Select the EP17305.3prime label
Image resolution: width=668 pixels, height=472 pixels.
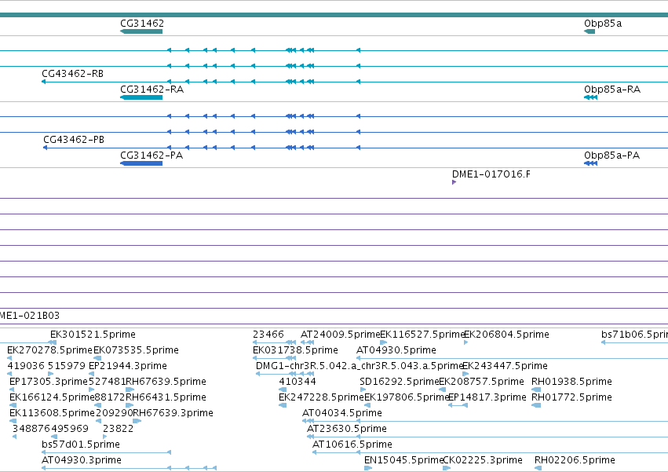click(x=48, y=382)
